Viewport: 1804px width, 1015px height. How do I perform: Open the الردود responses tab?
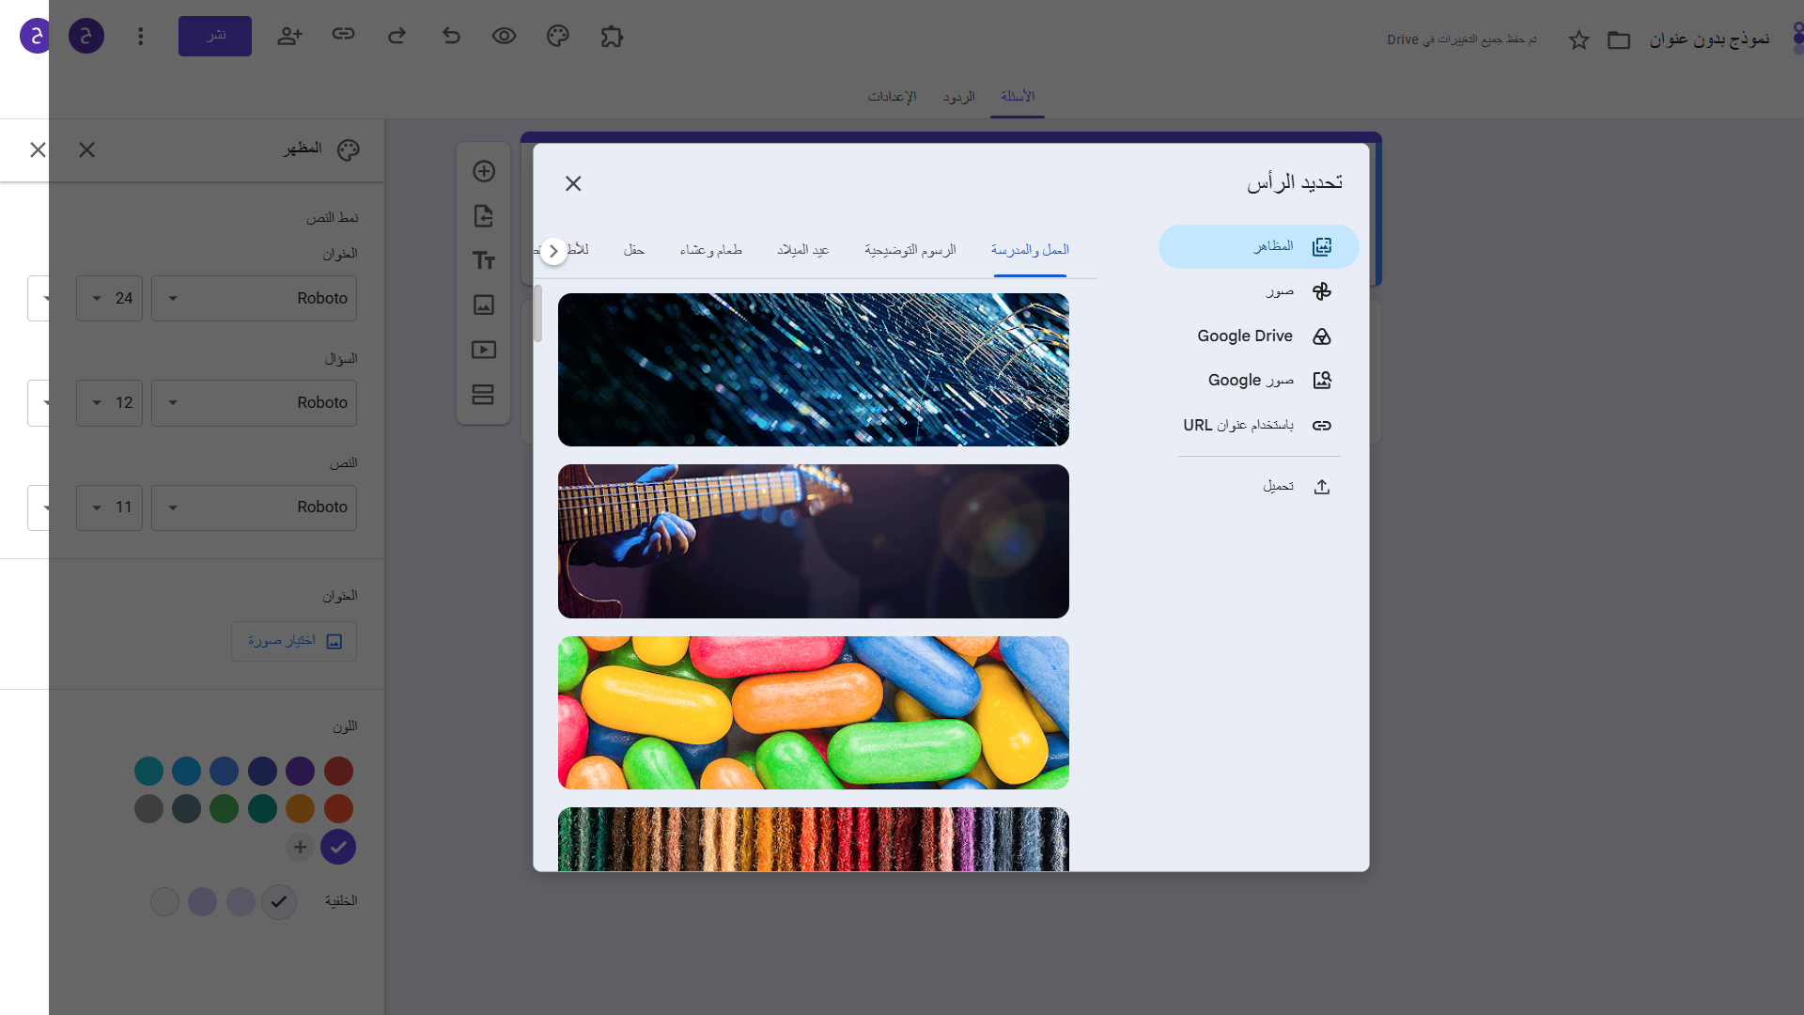point(959,97)
